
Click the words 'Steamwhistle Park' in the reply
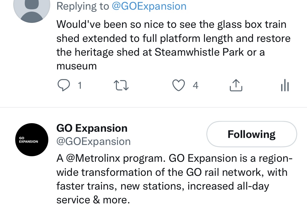tap(199, 52)
